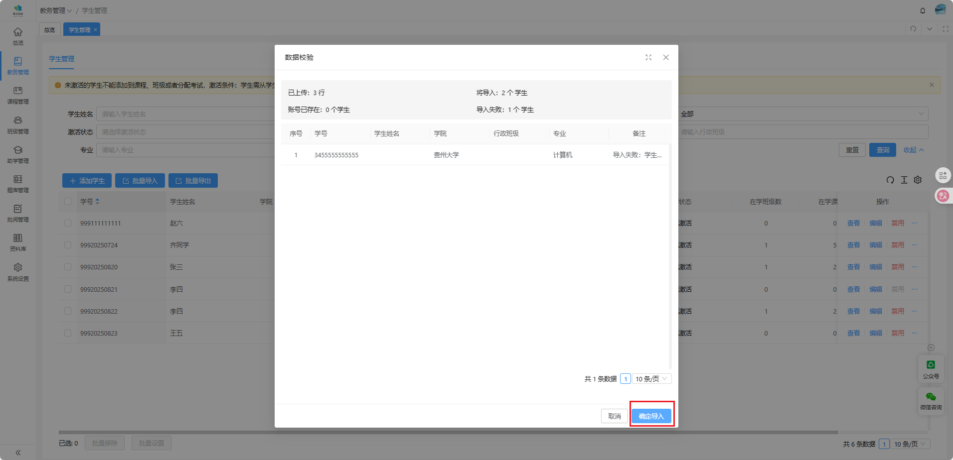The height and width of the screenshot is (460, 953).
Task: Open 题库管理 in the left sidebar
Action: [18, 183]
